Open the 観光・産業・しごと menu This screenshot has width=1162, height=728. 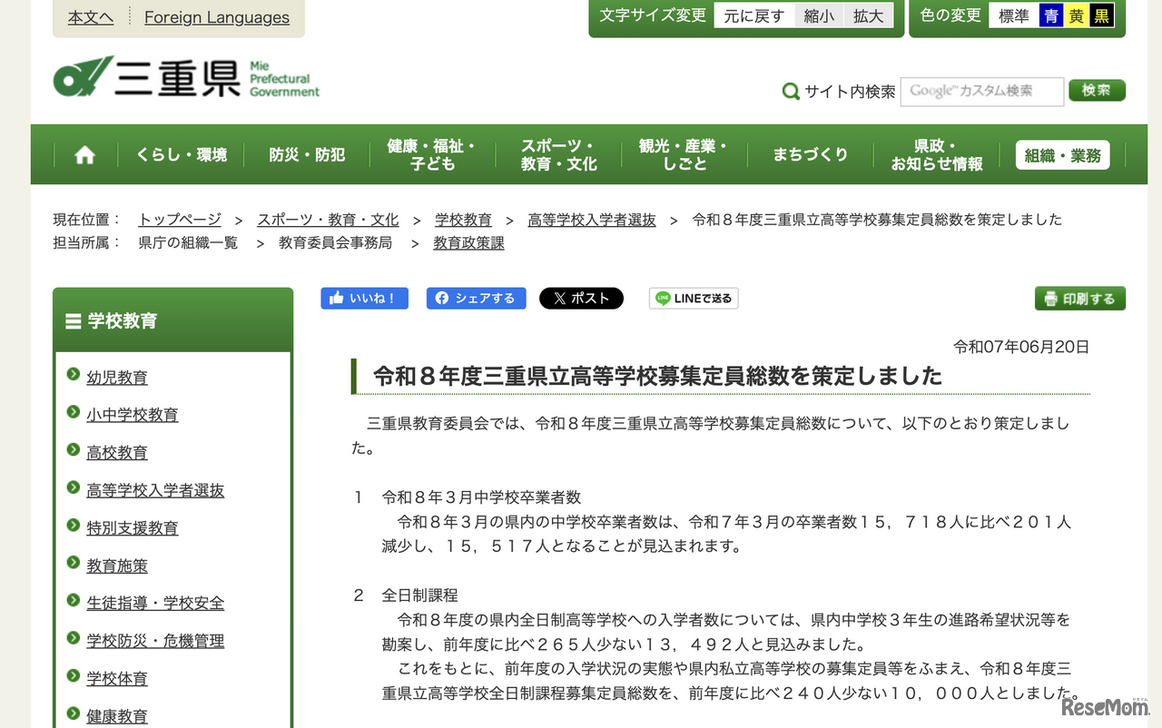[684, 155]
